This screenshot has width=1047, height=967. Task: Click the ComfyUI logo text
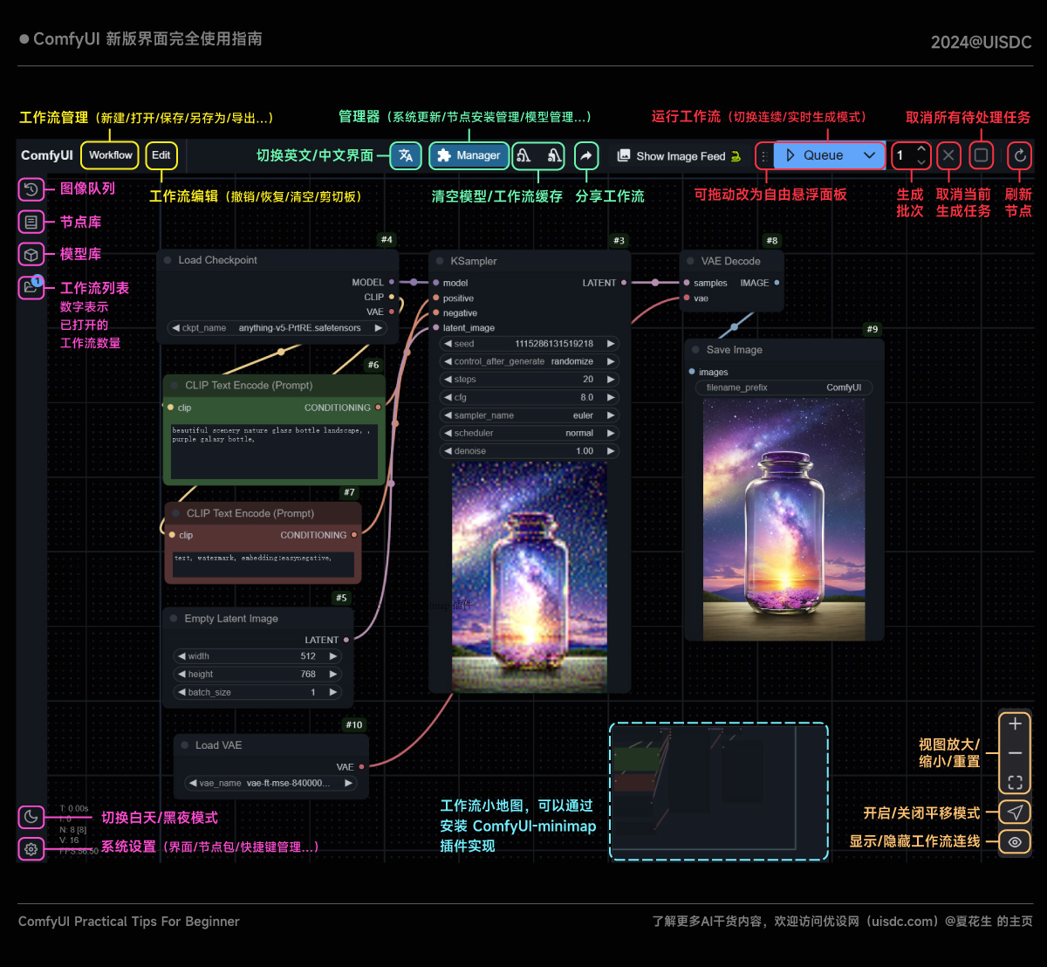click(47, 155)
